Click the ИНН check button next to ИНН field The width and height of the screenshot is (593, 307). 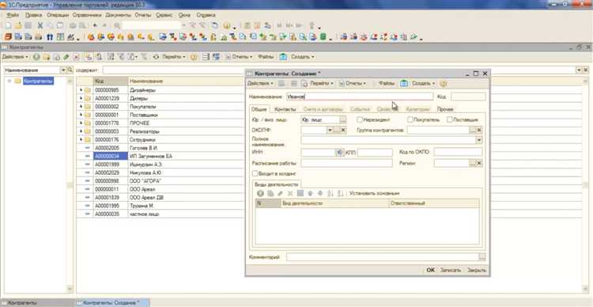click(x=339, y=152)
